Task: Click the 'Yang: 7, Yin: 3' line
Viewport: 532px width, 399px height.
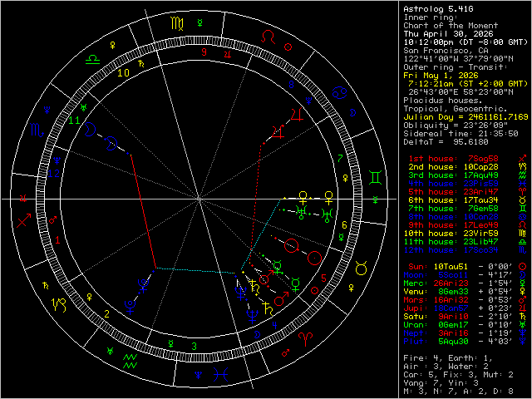Action: click(443, 383)
